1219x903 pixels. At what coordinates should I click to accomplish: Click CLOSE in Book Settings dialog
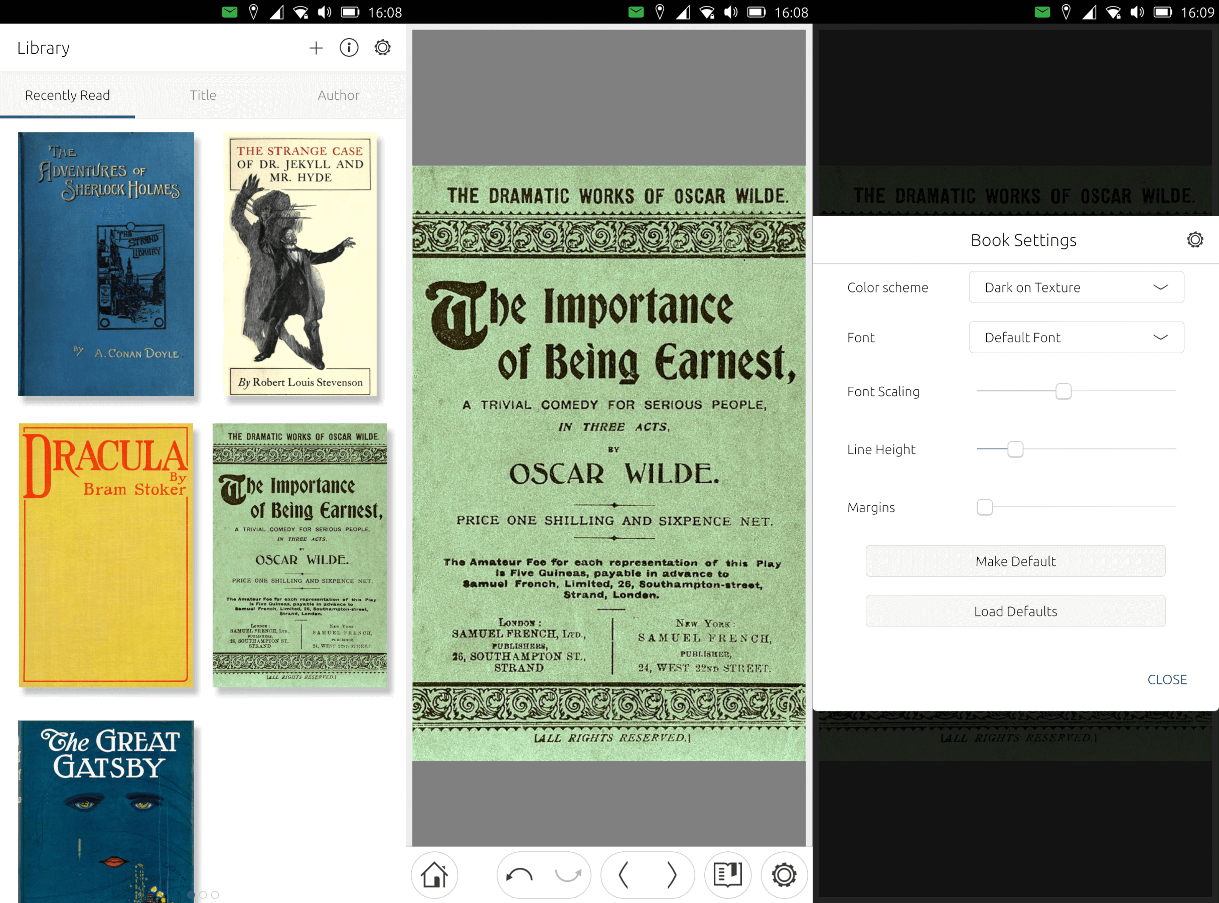click(x=1166, y=679)
